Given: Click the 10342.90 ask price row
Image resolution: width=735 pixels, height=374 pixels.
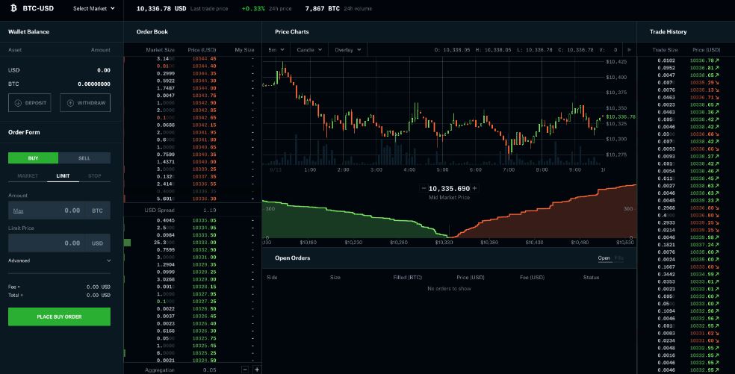Looking at the screenshot, I should pos(193,102).
